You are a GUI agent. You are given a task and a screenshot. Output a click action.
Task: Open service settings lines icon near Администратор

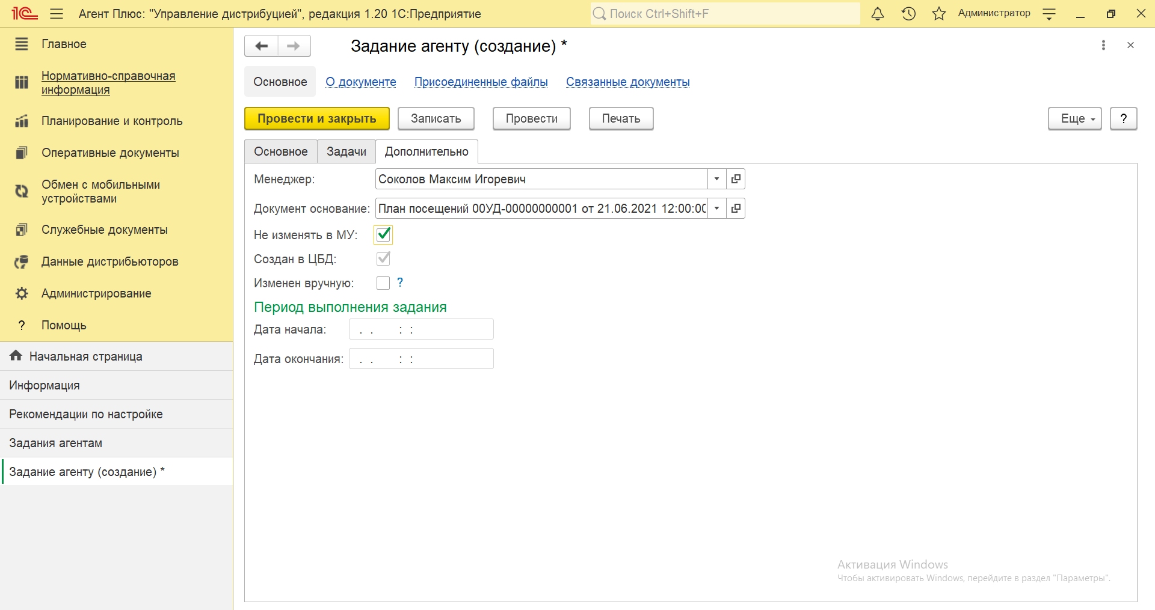(x=1049, y=14)
